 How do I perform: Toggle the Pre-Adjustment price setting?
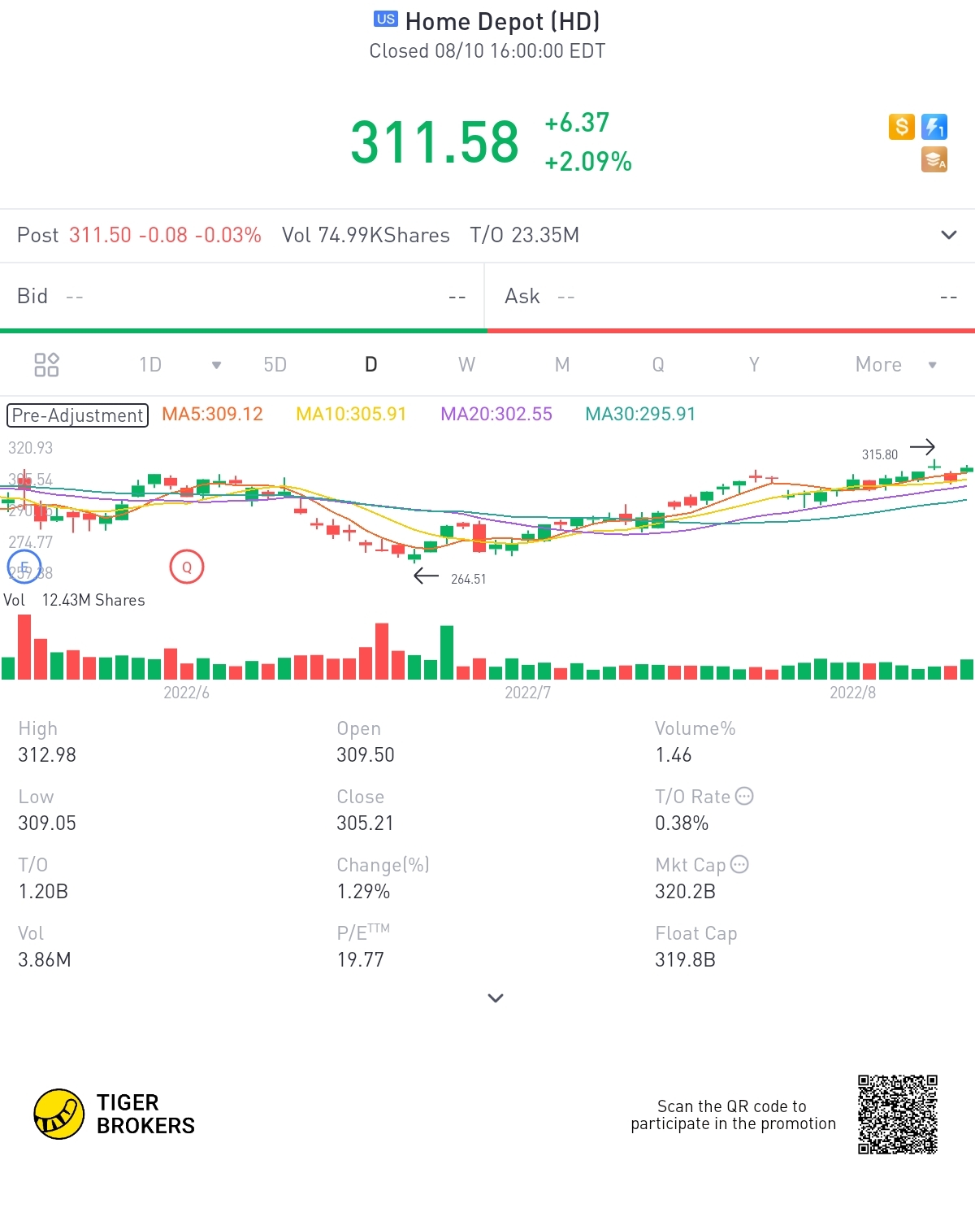point(78,415)
